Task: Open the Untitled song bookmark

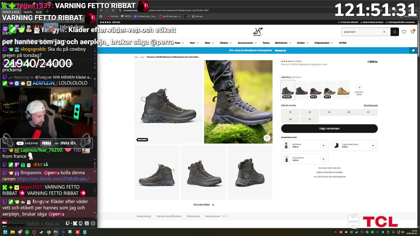Action: pos(145,16)
